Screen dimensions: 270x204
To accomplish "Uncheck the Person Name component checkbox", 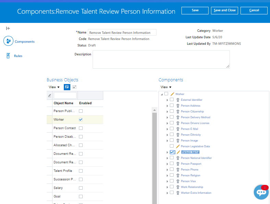I will [x=172, y=152].
